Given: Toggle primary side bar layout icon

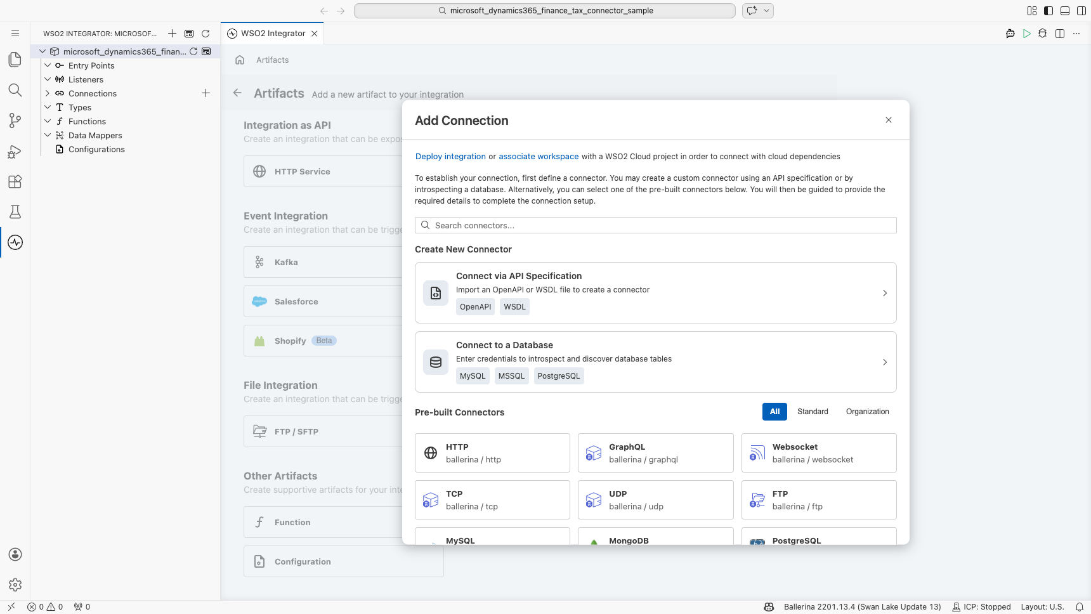Looking at the screenshot, I should pyautogui.click(x=1049, y=11).
